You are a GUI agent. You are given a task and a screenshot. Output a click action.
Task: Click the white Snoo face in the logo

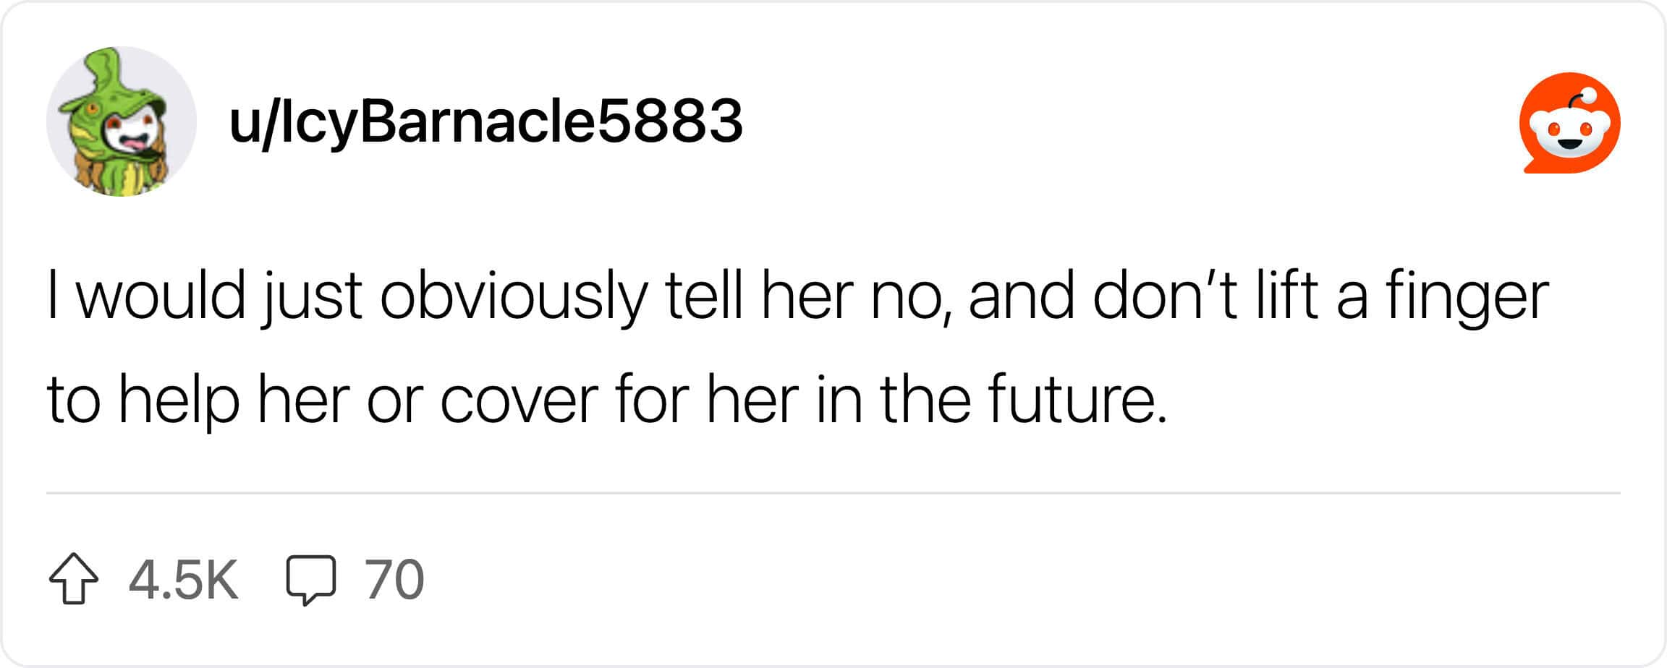pyautogui.click(x=1570, y=134)
